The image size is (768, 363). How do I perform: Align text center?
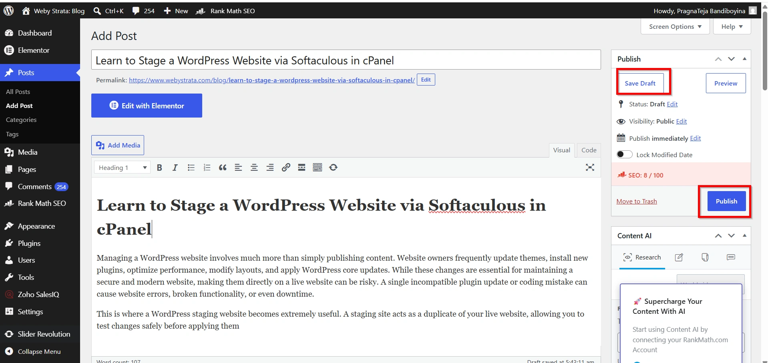click(254, 168)
